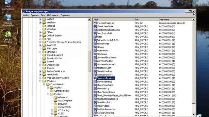Click the ClassicViewState DWORD icon
The height and width of the screenshot is (117, 209).
[95, 26]
